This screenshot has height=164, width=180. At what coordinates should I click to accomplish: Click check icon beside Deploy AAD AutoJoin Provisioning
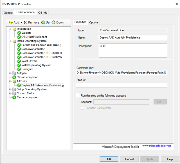[x=19, y=85]
